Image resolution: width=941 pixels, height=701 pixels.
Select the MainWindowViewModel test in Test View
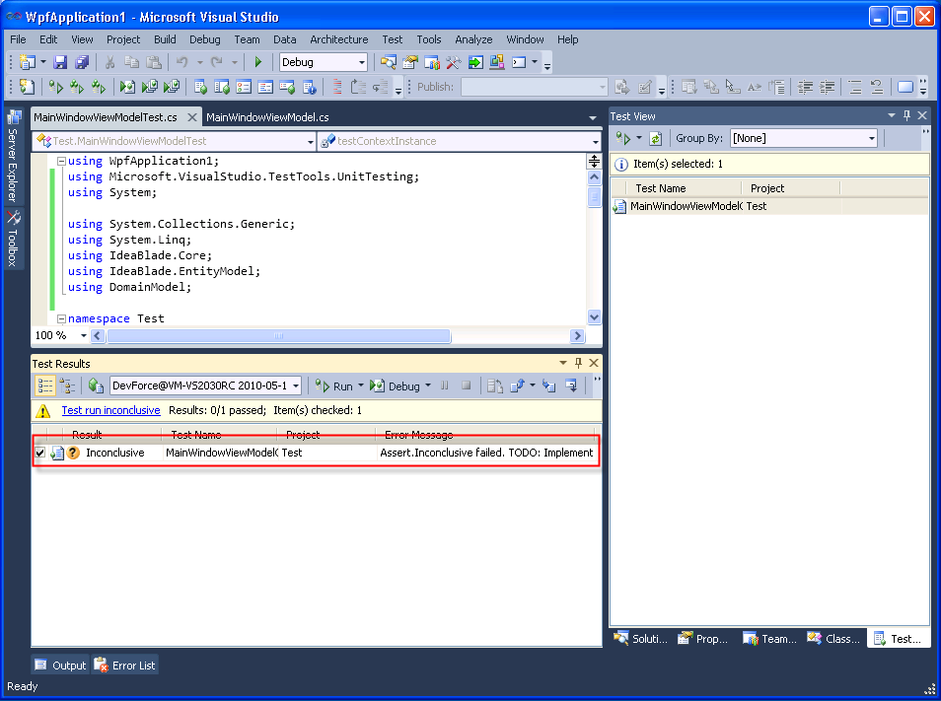click(769, 206)
